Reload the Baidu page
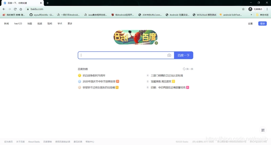The image size is (271, 145). (15, 9)
